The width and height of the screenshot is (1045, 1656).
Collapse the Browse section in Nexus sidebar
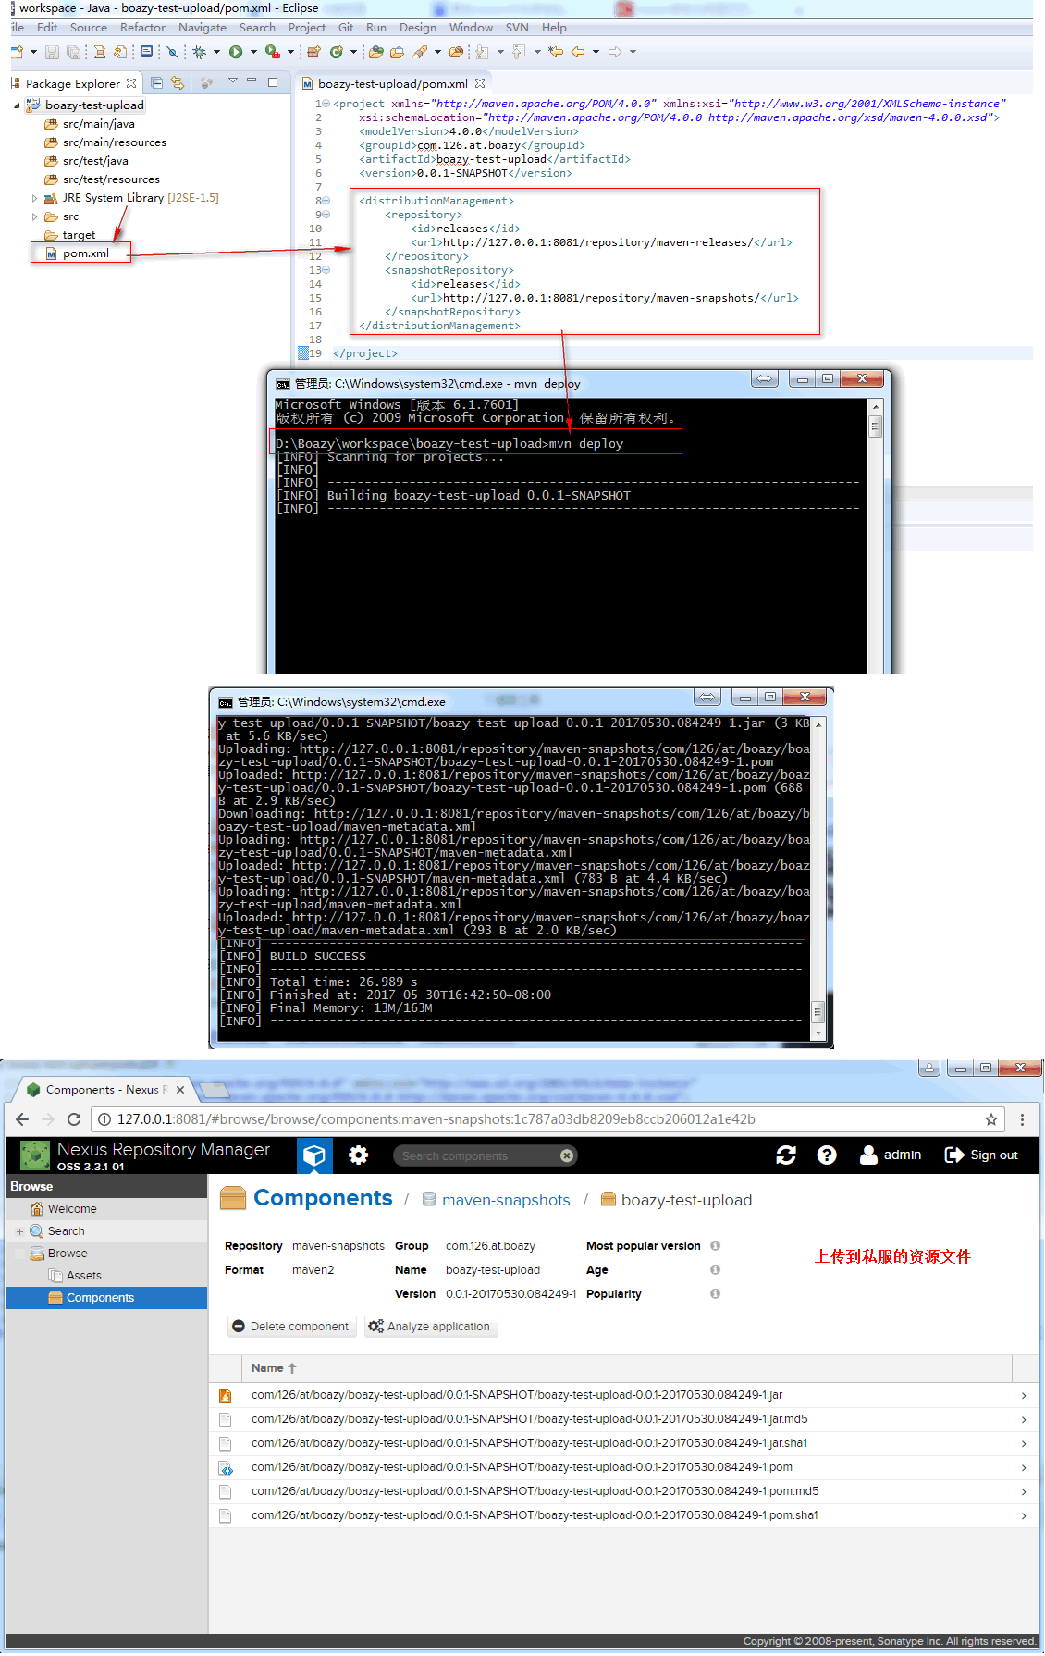pos(19,1254)
